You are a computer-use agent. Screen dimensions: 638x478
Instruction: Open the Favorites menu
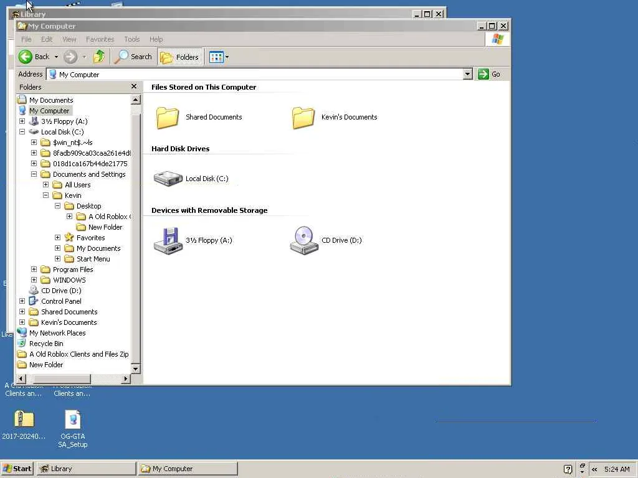(x=100, y=39)
